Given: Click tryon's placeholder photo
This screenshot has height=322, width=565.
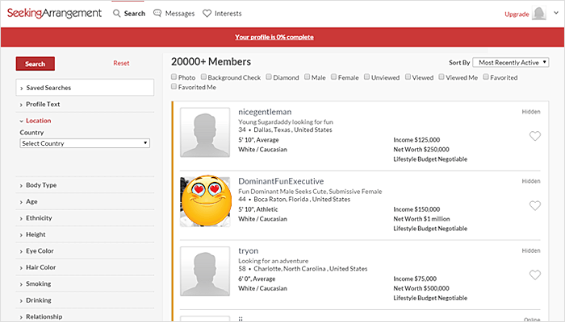Looking at the screenshot, I should click(x=205, y=271).
